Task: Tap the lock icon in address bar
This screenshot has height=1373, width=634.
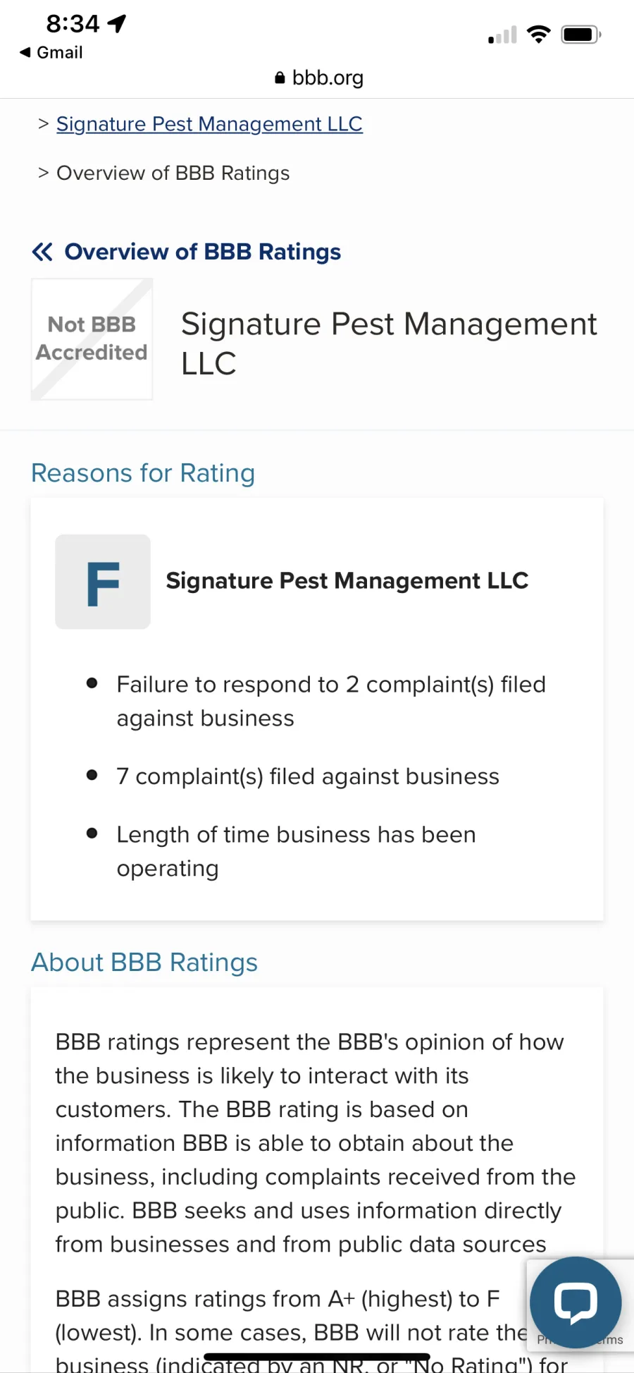Action: (280, 78)
